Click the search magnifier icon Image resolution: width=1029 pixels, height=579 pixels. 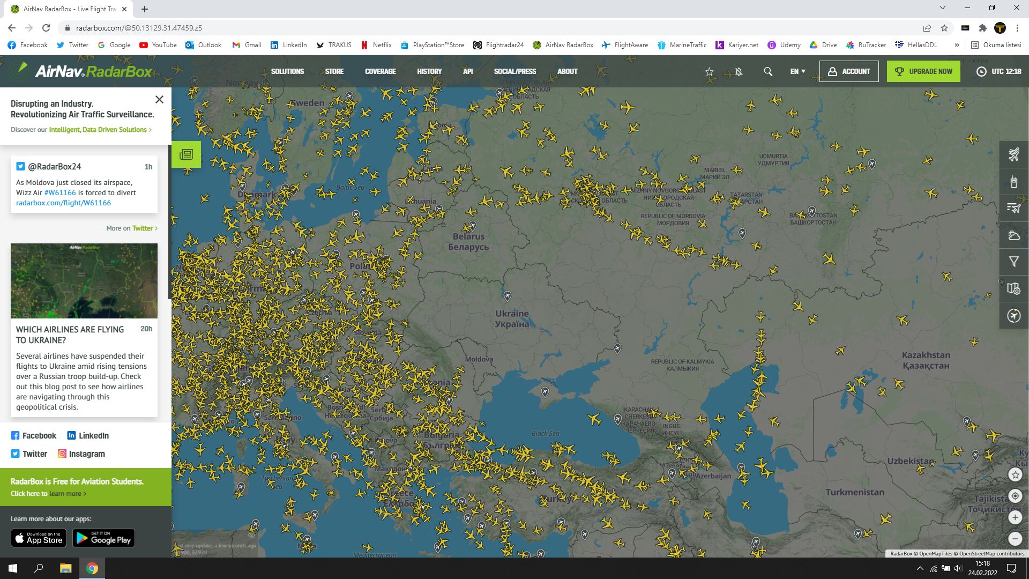click(x=768, y=71)
